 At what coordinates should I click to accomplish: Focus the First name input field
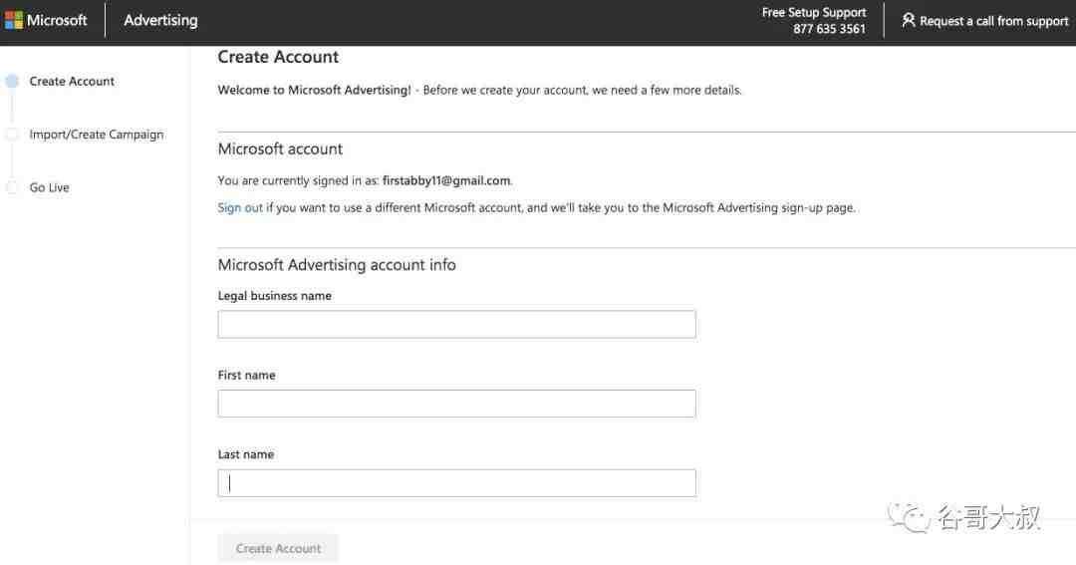[457, 404]
